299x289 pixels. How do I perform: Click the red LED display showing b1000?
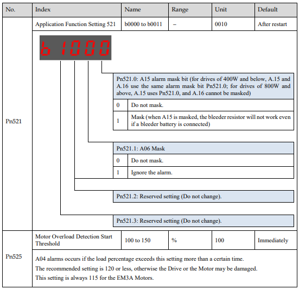pyautogui.click(x=75, y=48)
